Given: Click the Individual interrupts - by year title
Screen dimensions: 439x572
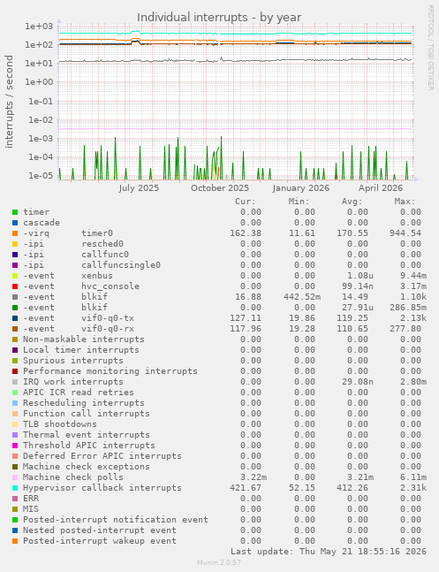Looking at the screenshot, I should click(219, 17).
